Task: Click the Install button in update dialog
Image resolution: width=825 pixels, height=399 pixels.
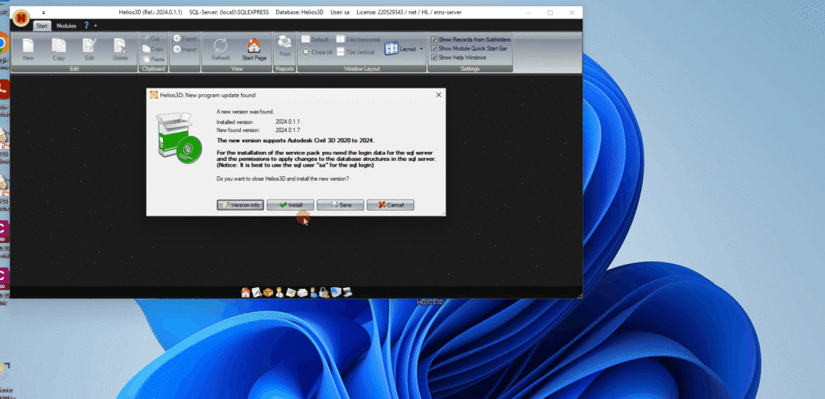Action: [x=290, y=205]
